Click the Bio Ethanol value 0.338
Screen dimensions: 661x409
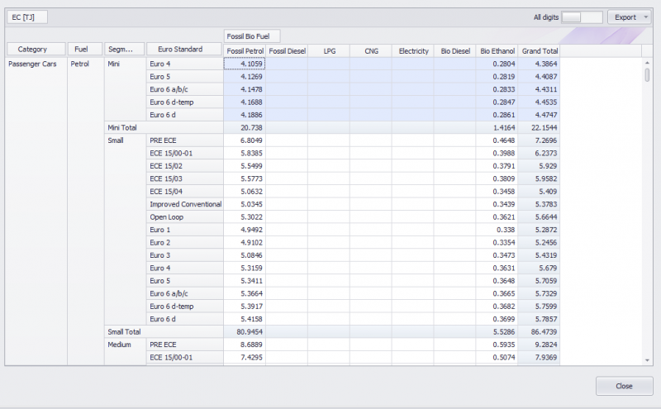point(497,230)
